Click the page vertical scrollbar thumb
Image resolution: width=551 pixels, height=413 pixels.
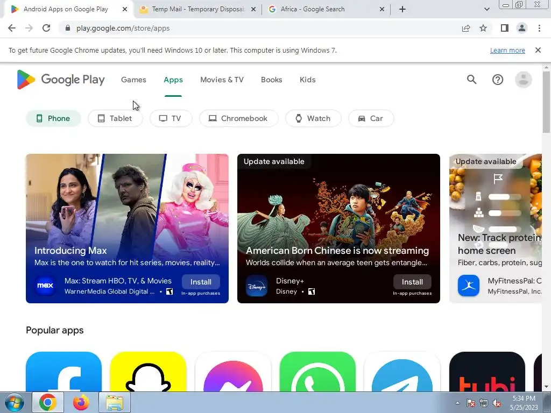tap(546, 103)
